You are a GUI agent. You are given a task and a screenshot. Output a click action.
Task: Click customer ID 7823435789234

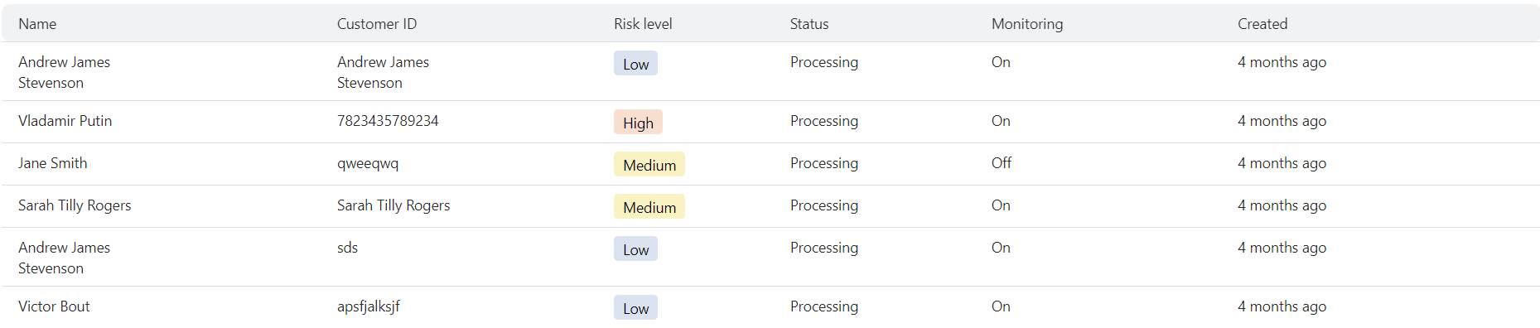click(388, 121)
